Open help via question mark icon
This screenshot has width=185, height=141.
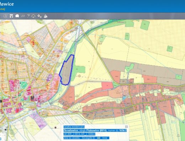point(28,16)
